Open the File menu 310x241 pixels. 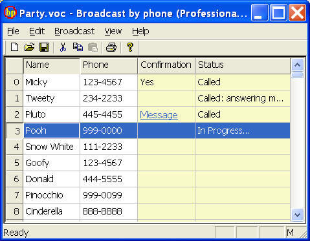13,31
